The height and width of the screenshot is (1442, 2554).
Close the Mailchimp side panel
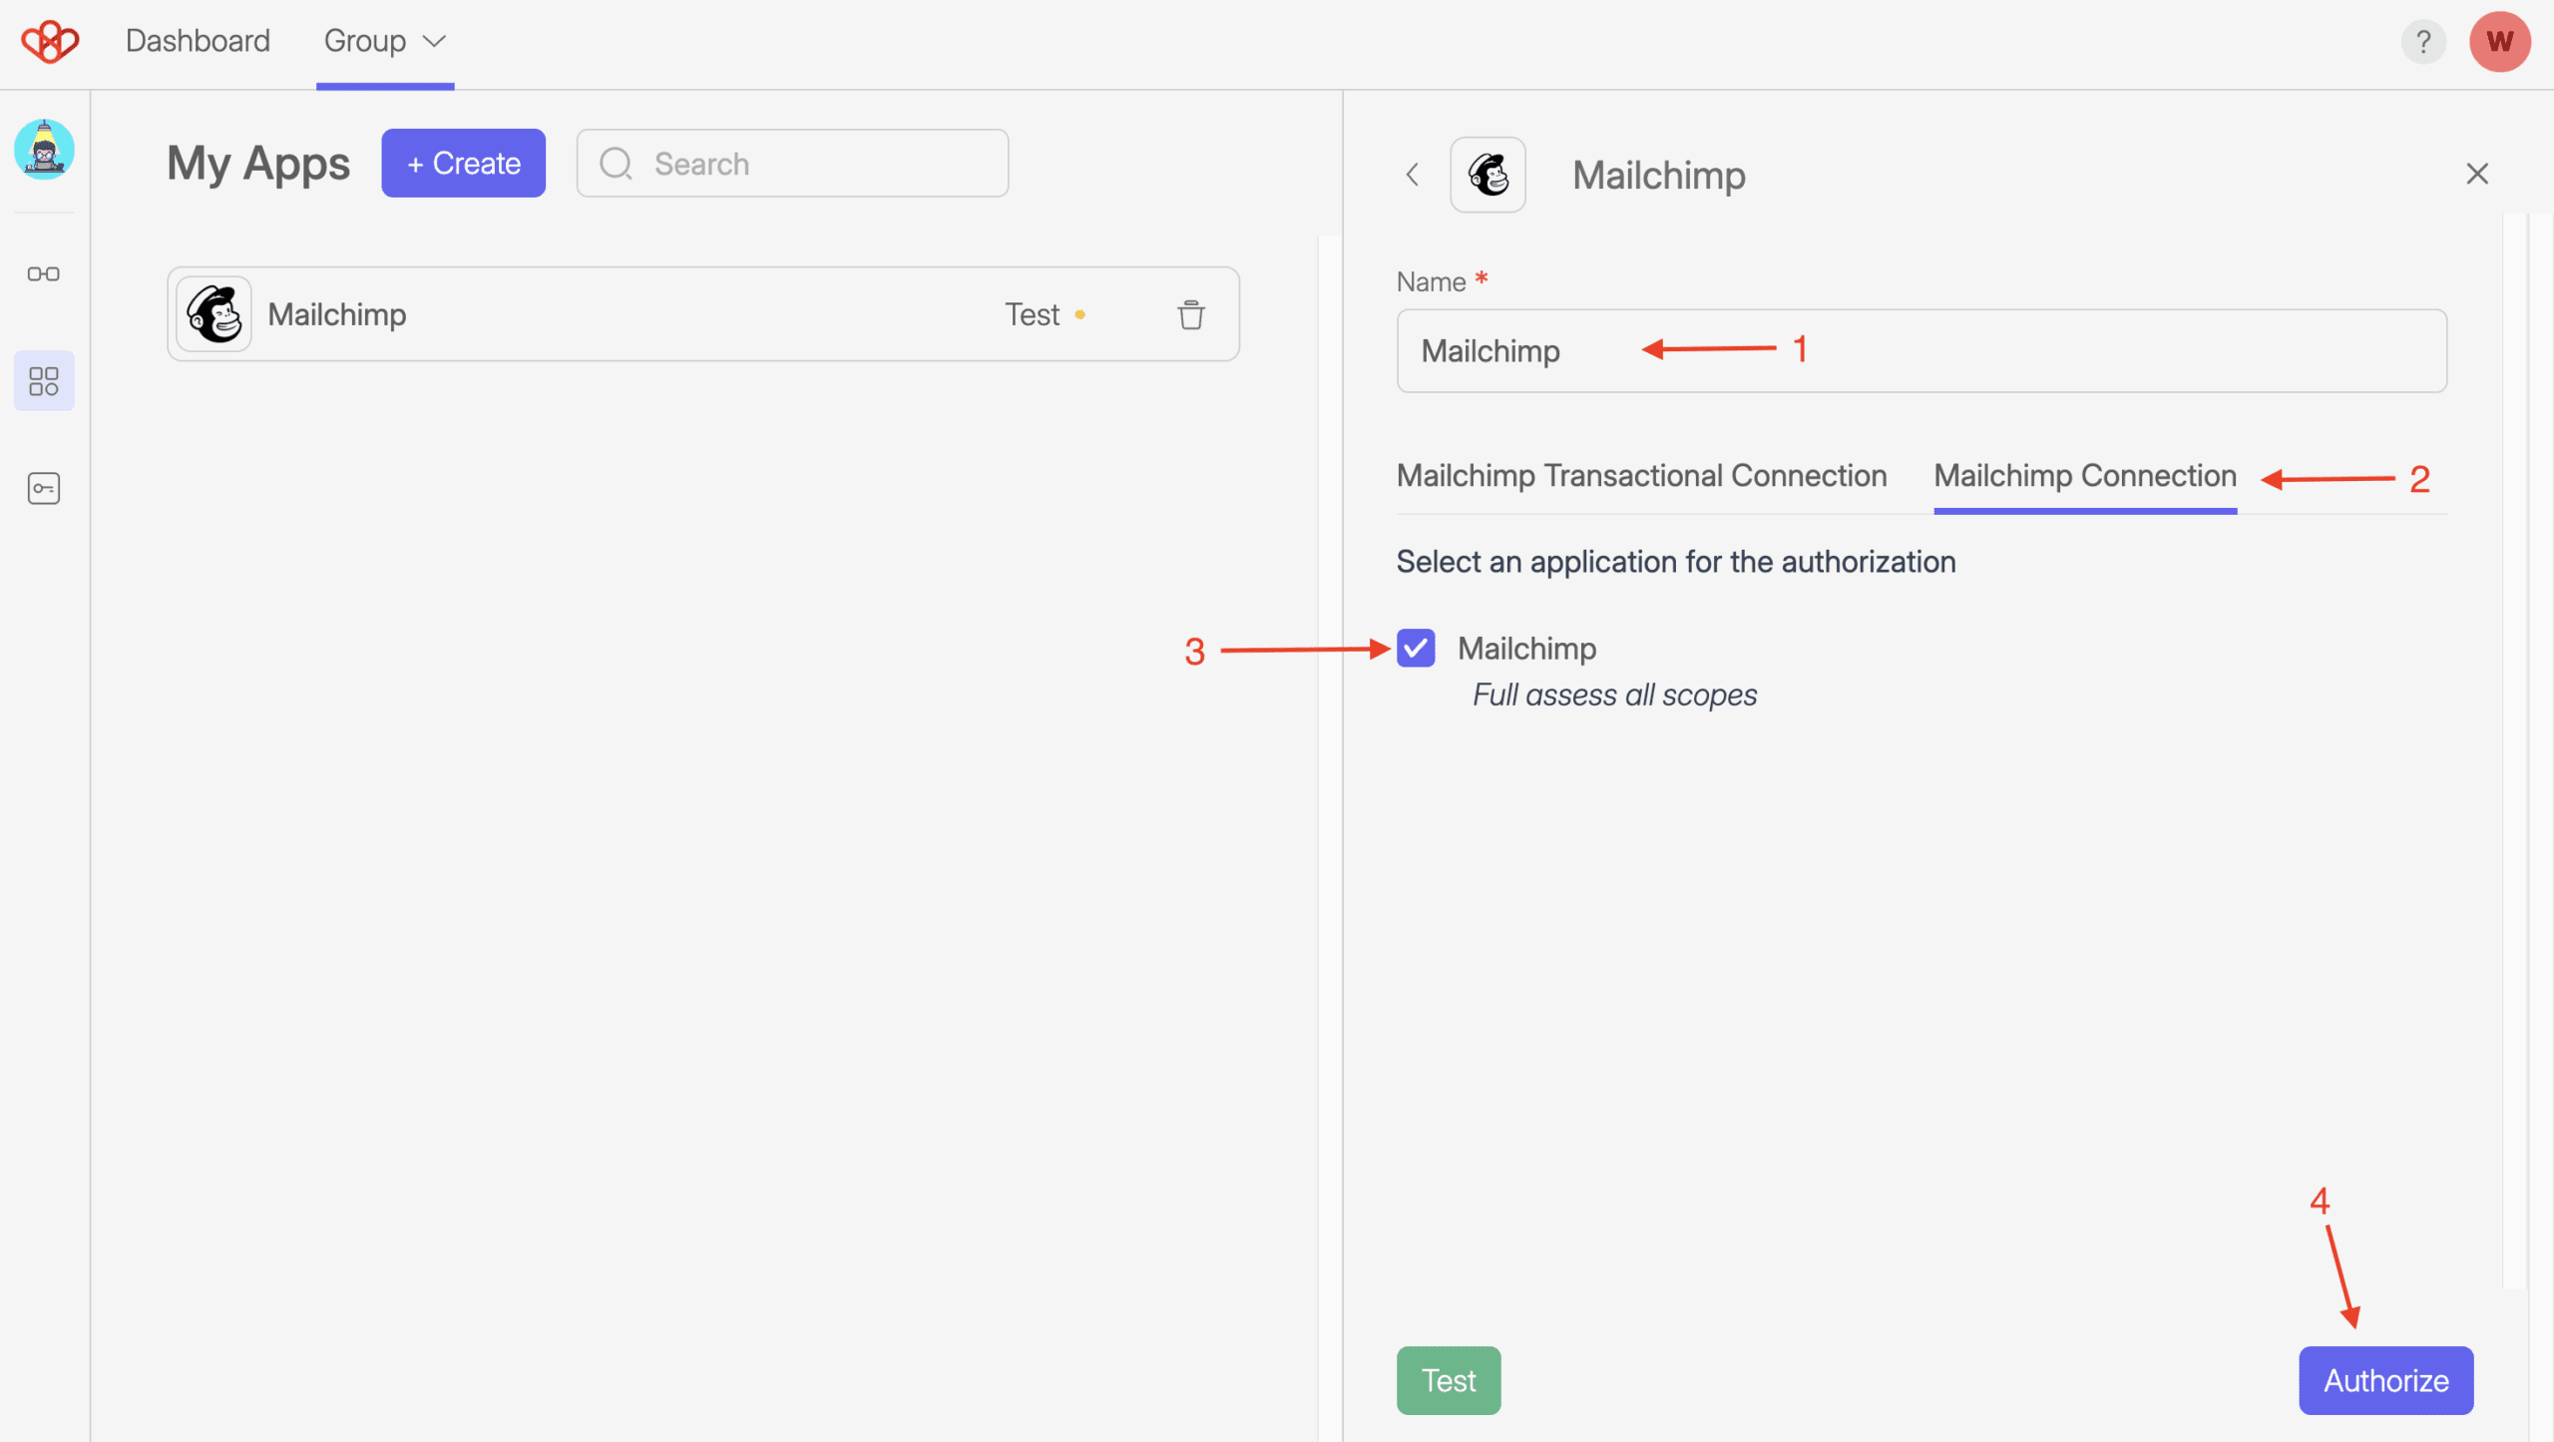click(x=2477, y=174)
